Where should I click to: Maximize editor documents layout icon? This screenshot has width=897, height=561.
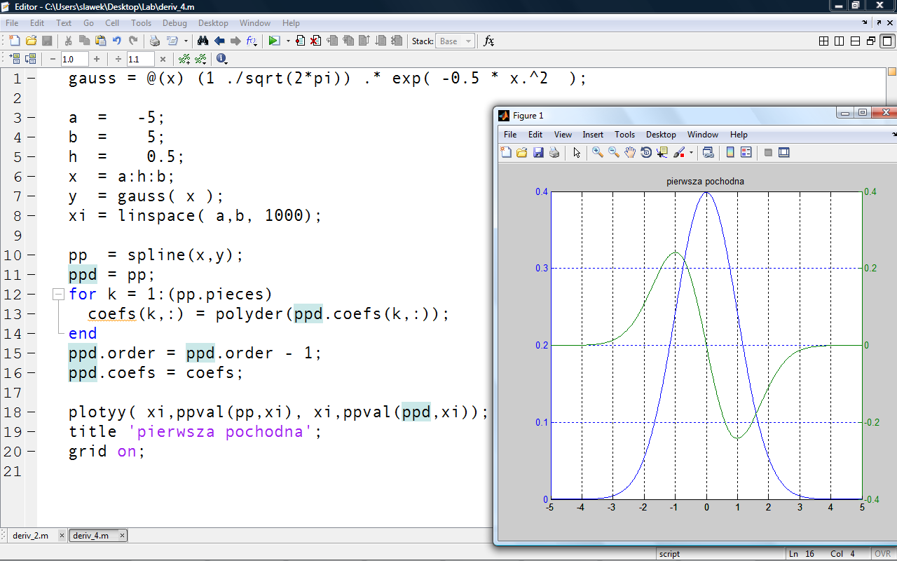(886, 41)
